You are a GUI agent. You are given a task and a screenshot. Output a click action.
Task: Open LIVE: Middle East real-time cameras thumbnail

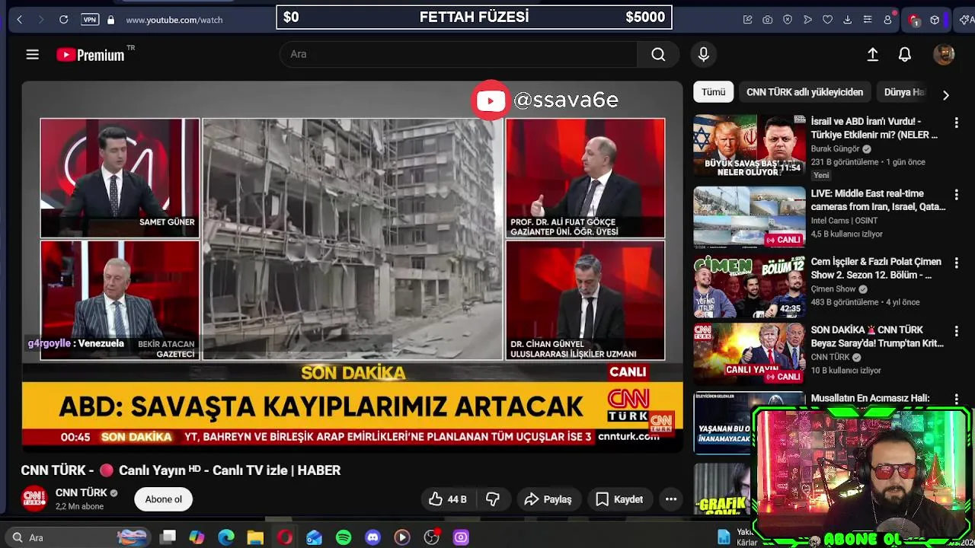point(749,217)
